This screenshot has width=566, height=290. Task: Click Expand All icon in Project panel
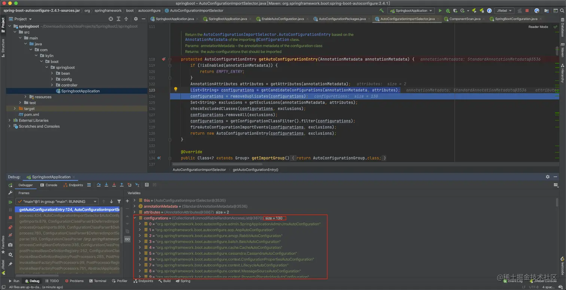coord(119,19)
